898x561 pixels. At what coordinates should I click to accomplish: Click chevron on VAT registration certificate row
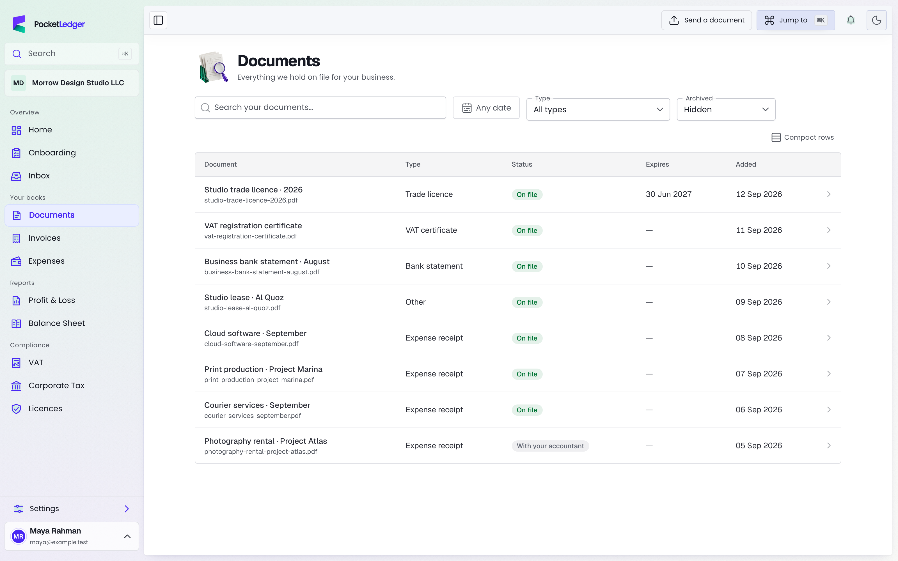tap(829, 230)
